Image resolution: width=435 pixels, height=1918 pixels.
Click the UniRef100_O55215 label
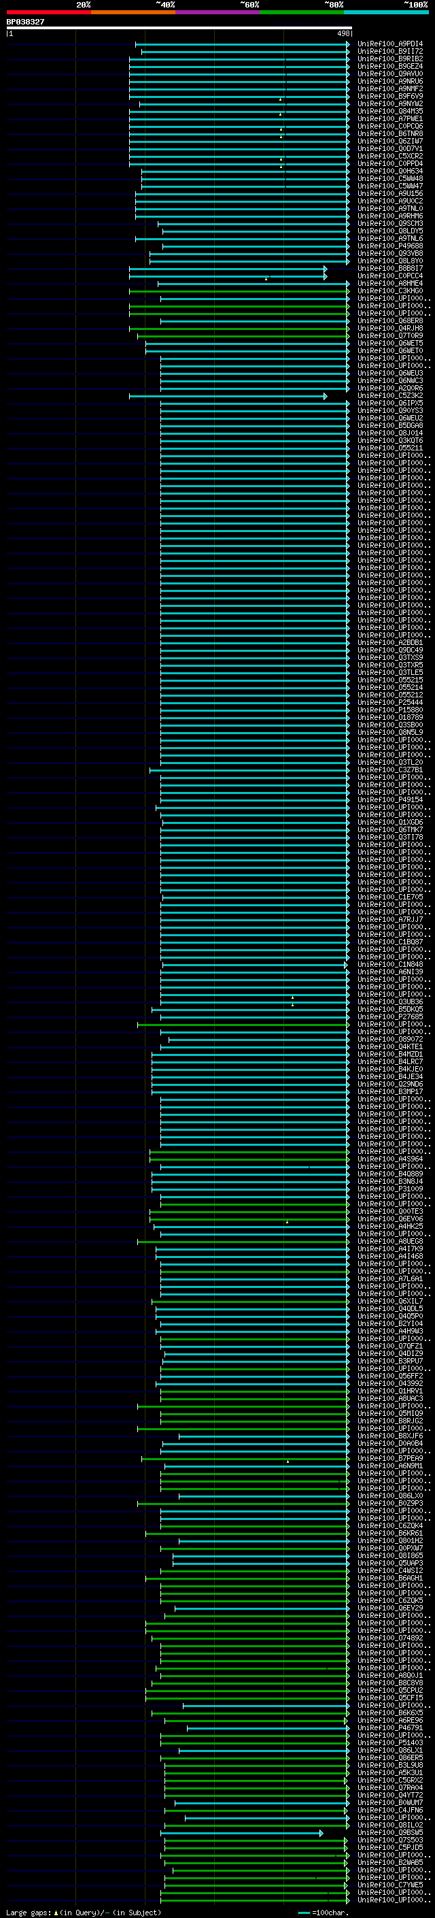point(389,680)
